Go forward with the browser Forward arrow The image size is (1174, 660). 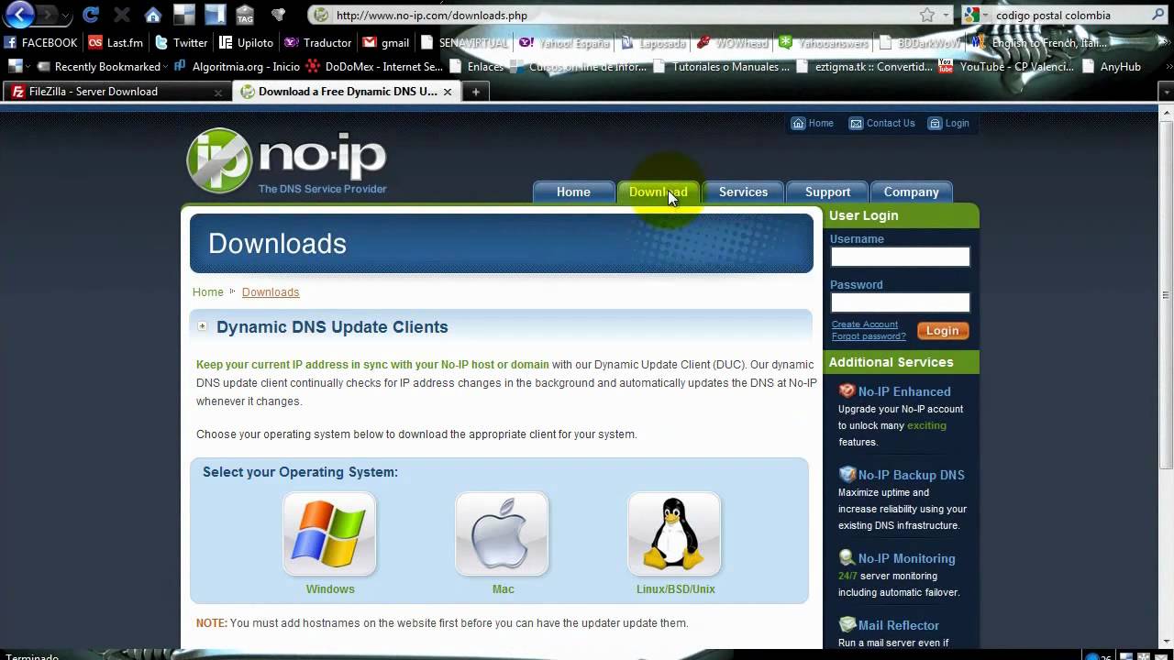click(46, 15)
